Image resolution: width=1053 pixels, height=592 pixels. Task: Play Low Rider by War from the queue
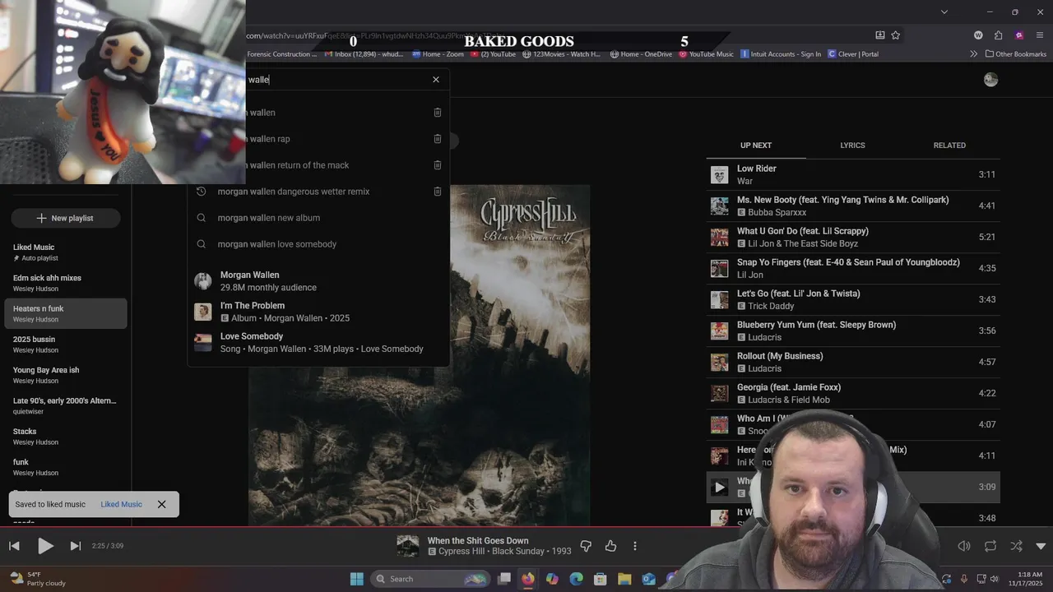853,174
